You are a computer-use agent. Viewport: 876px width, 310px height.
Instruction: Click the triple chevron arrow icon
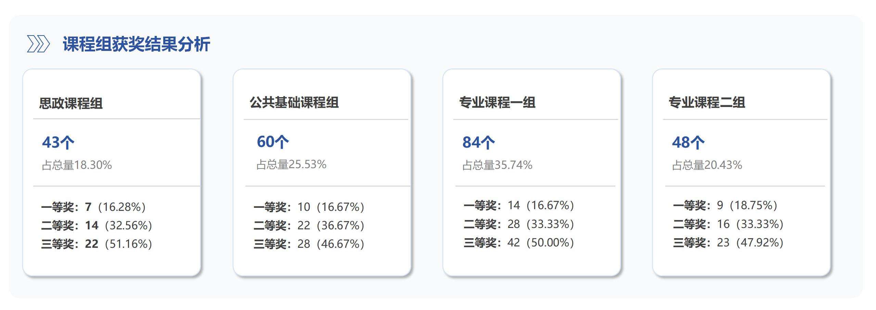[x=38, y=44]
